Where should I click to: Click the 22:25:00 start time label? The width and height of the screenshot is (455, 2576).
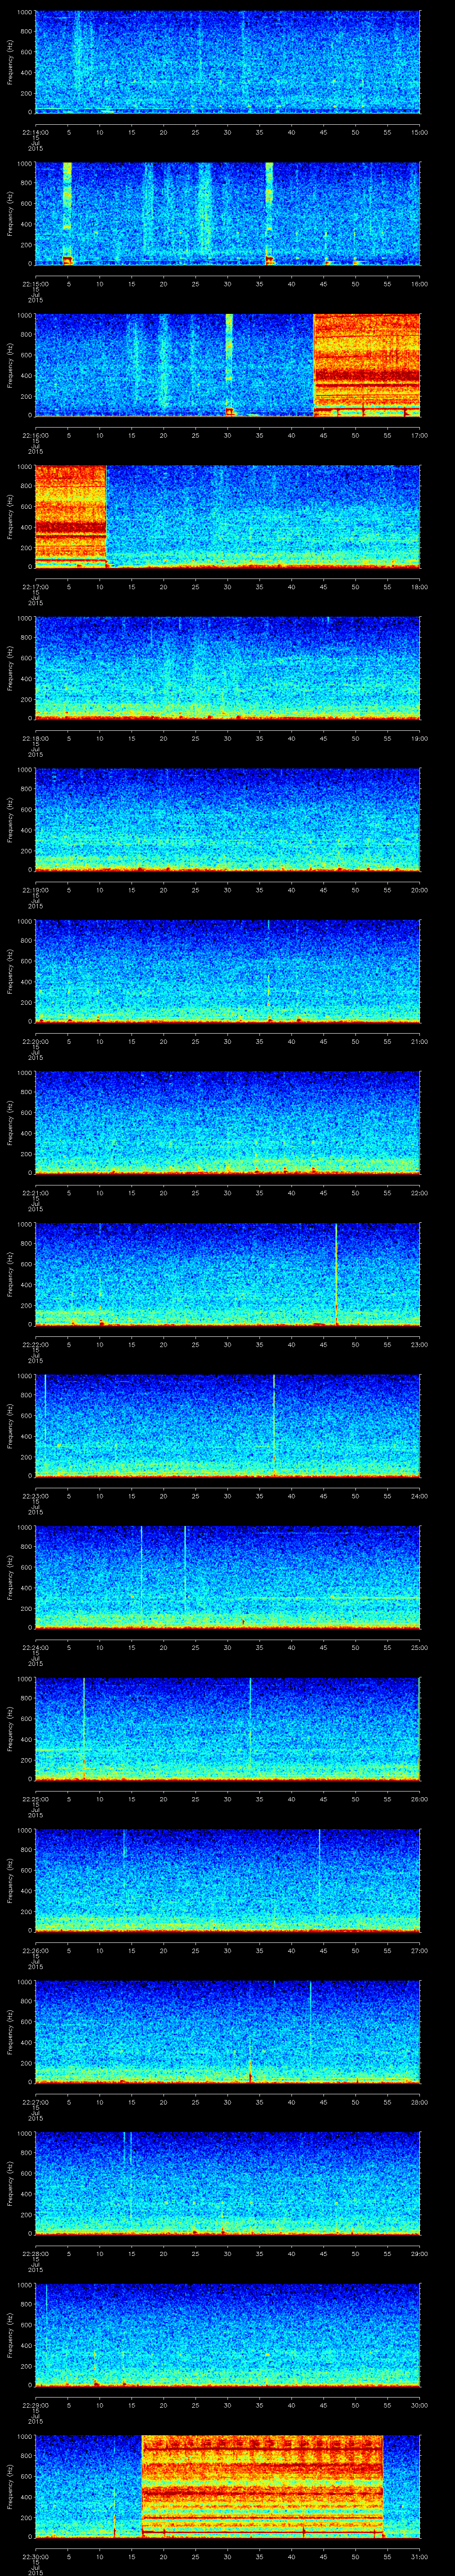tap(35, 1799)
